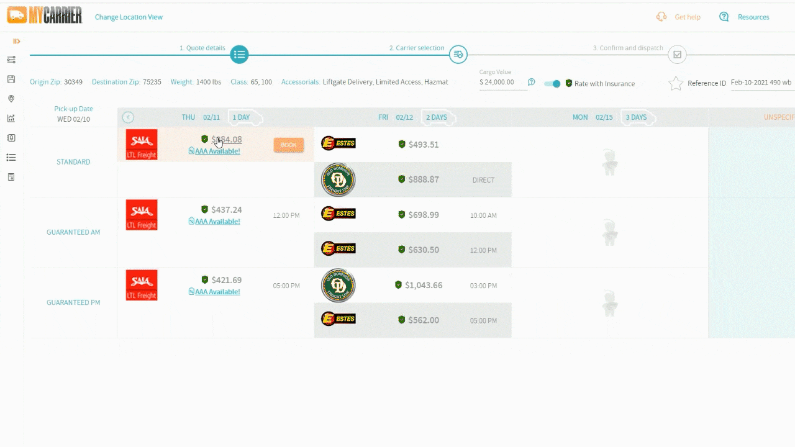Viewport: 795px width, 447px height.
Task: Click insurance shield icon beside $888.87
Action: [402, 179]
